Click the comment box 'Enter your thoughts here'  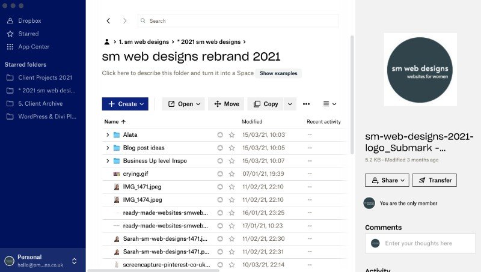pyautogui.click(x=420, y=243)
